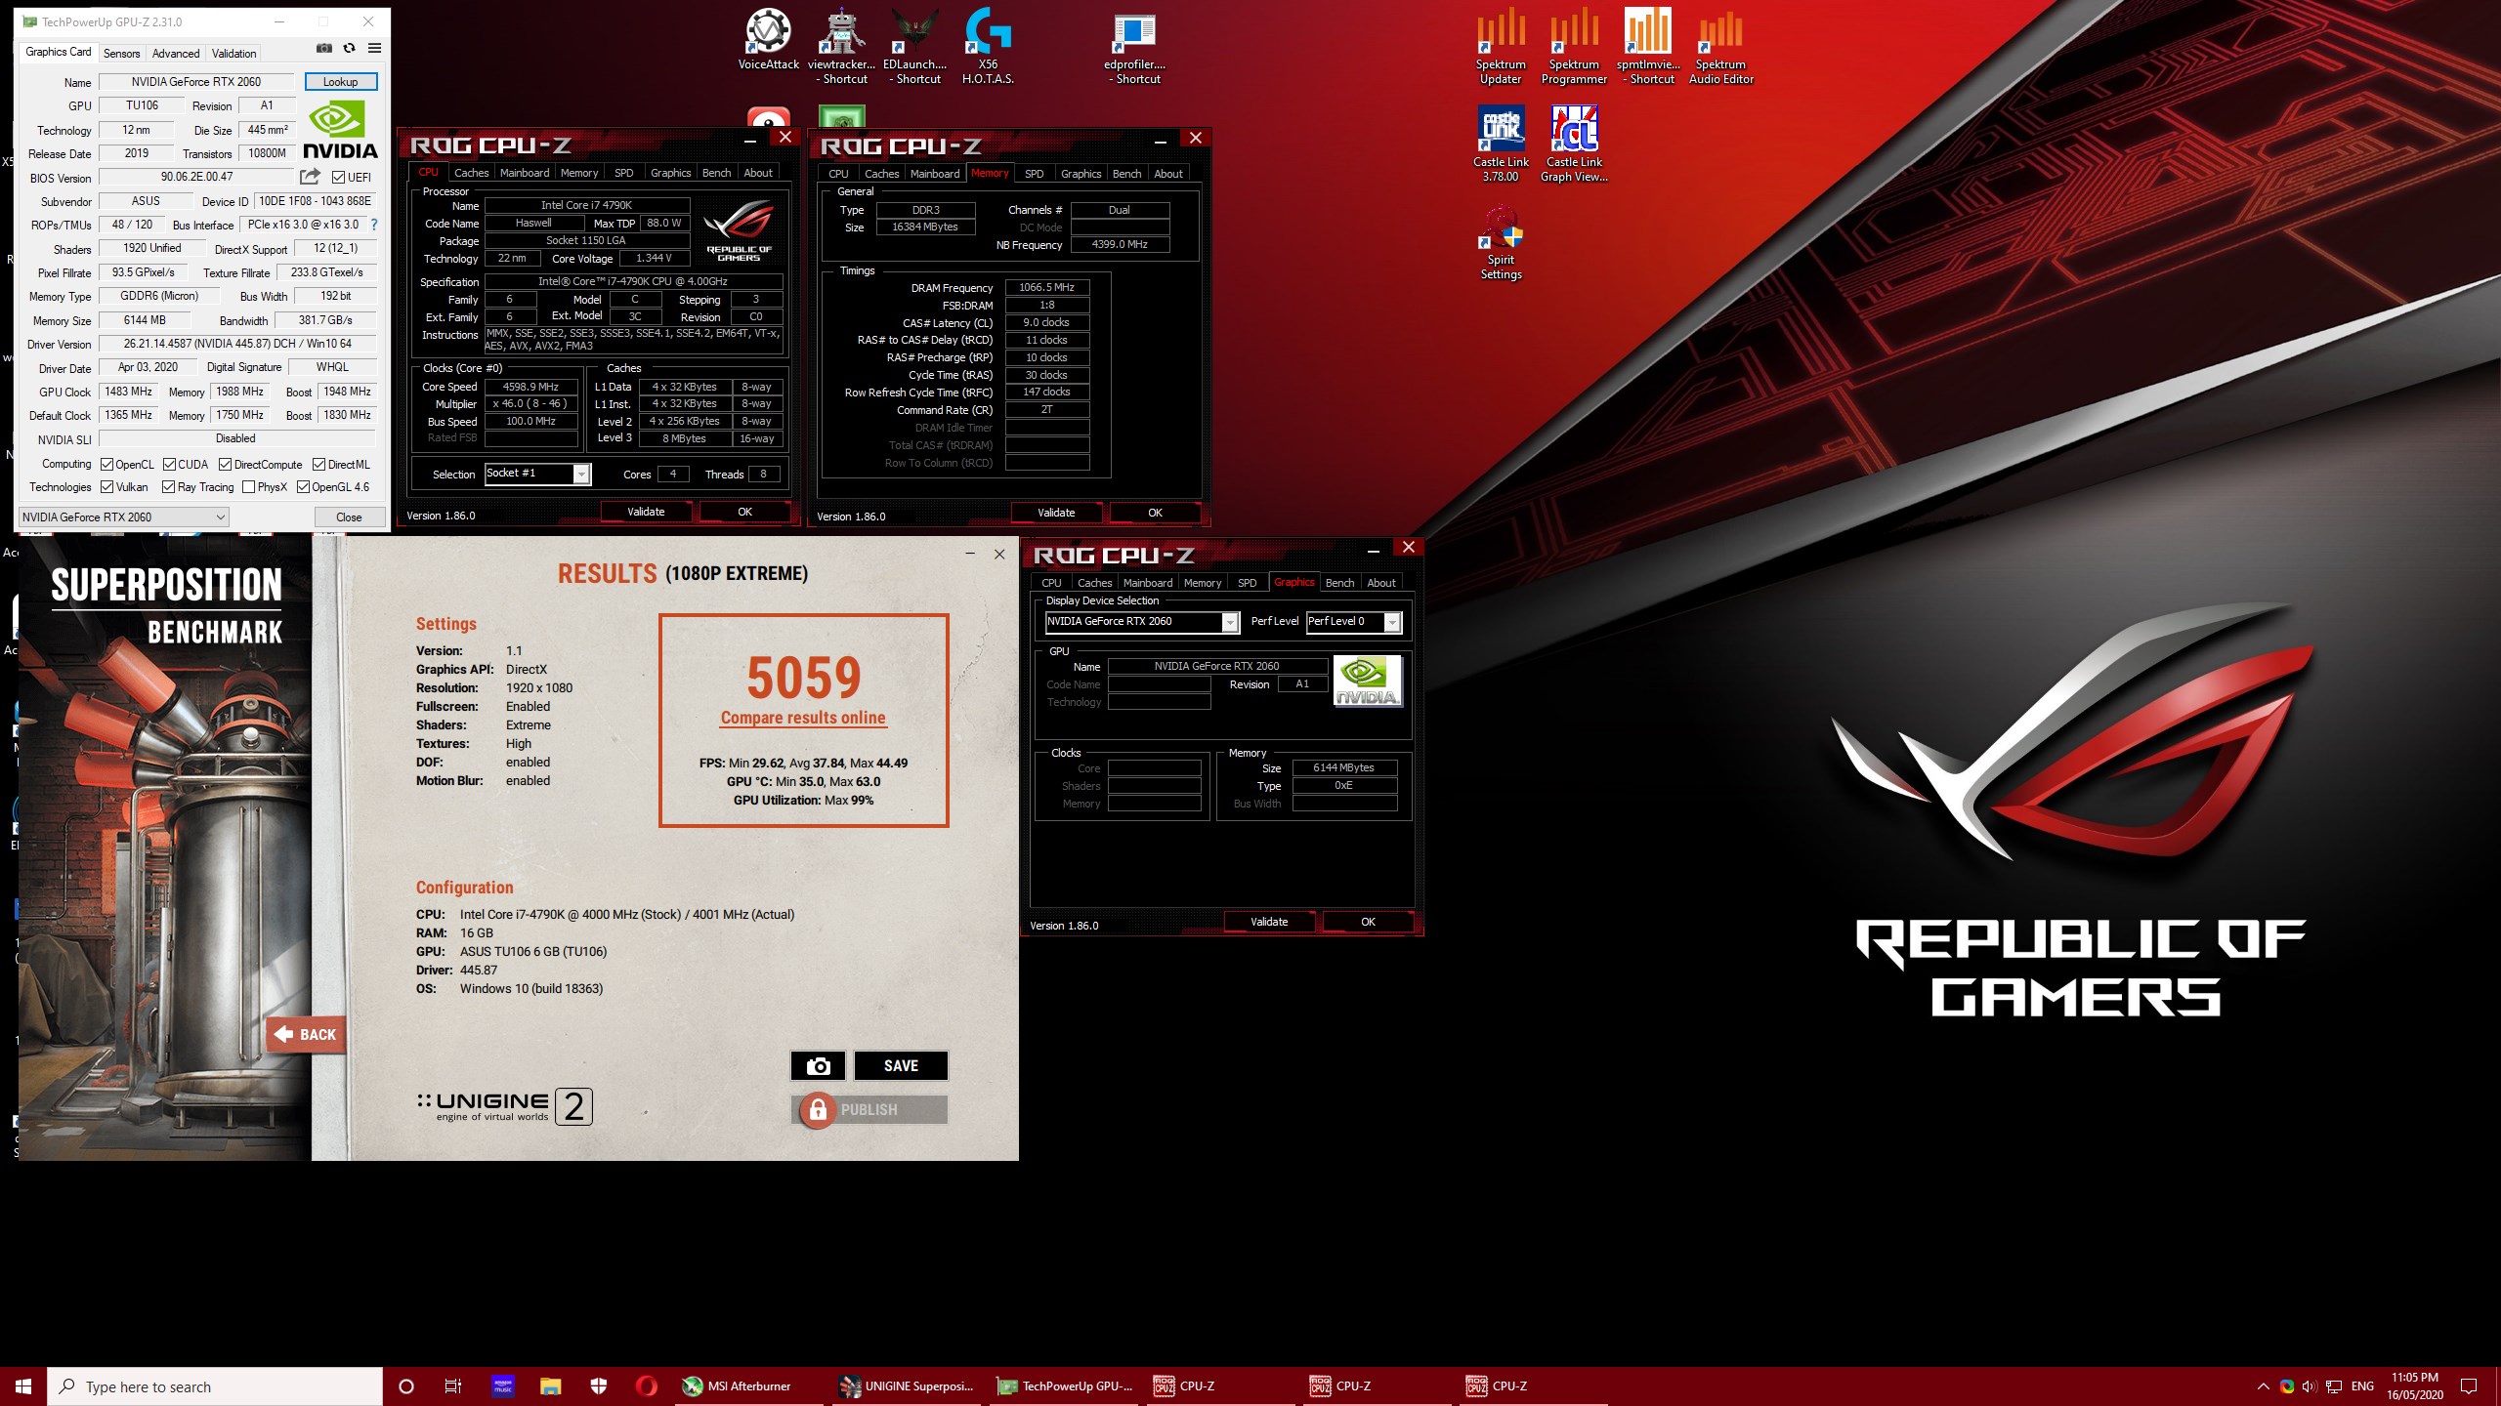Toggle CUDA checkbox
The image size is (2501, 1406).
(x=170, y=465)
